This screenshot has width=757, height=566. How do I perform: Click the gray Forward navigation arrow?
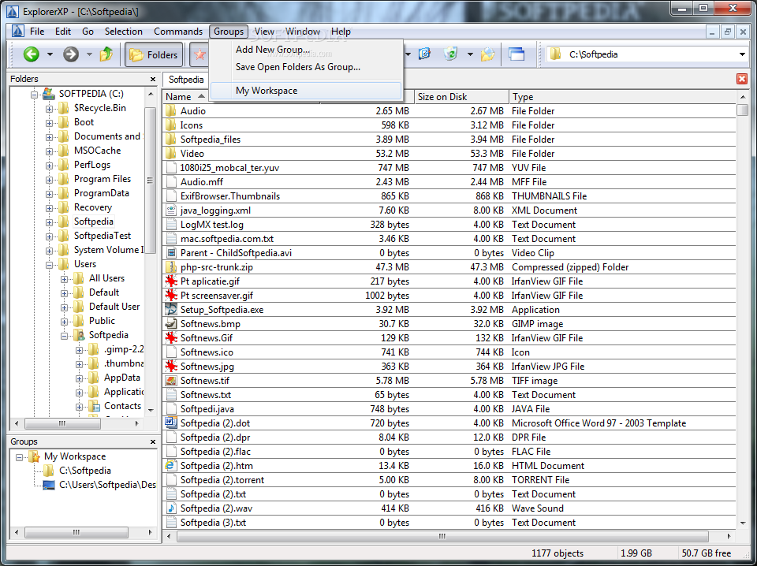point(71,54)
